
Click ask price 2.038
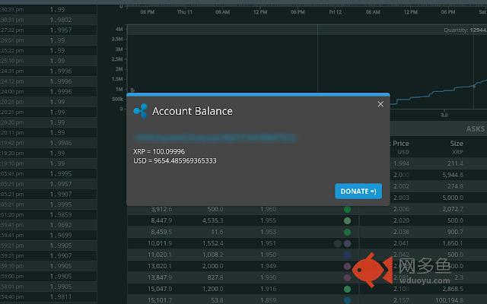point(401,232)
